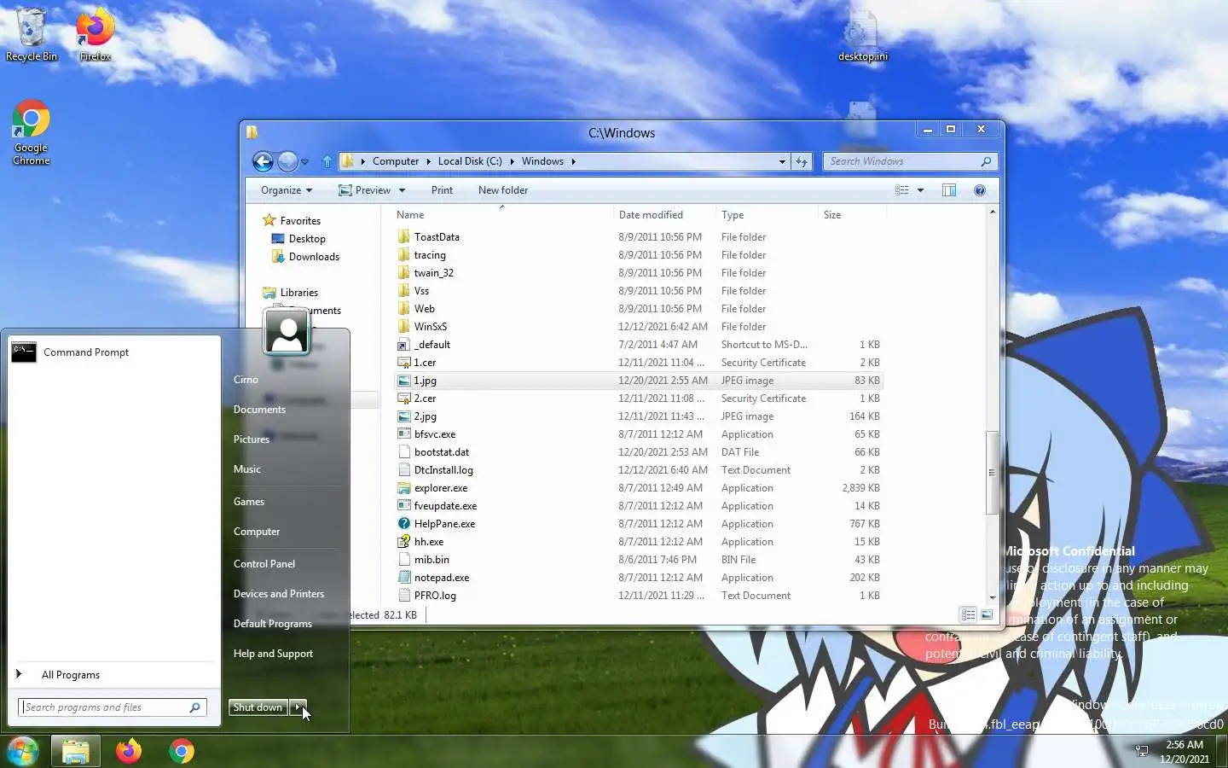Click the details view button in status bar
Viewport: 1228px width, 768px height.
click(x=968, y=614)
